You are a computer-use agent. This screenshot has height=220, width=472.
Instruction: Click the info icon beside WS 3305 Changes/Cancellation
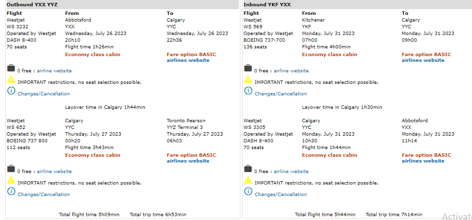(248, 192)
